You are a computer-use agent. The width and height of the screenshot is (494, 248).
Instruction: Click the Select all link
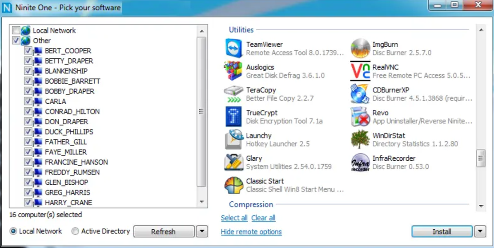(234, 218)
